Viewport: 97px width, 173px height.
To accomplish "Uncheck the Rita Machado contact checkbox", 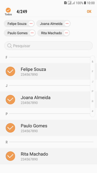I will tap(10, 156).
